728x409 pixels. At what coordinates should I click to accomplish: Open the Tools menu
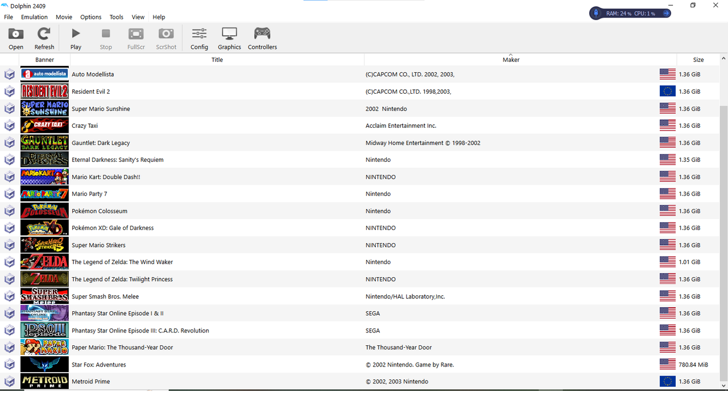tap(117, 17)
